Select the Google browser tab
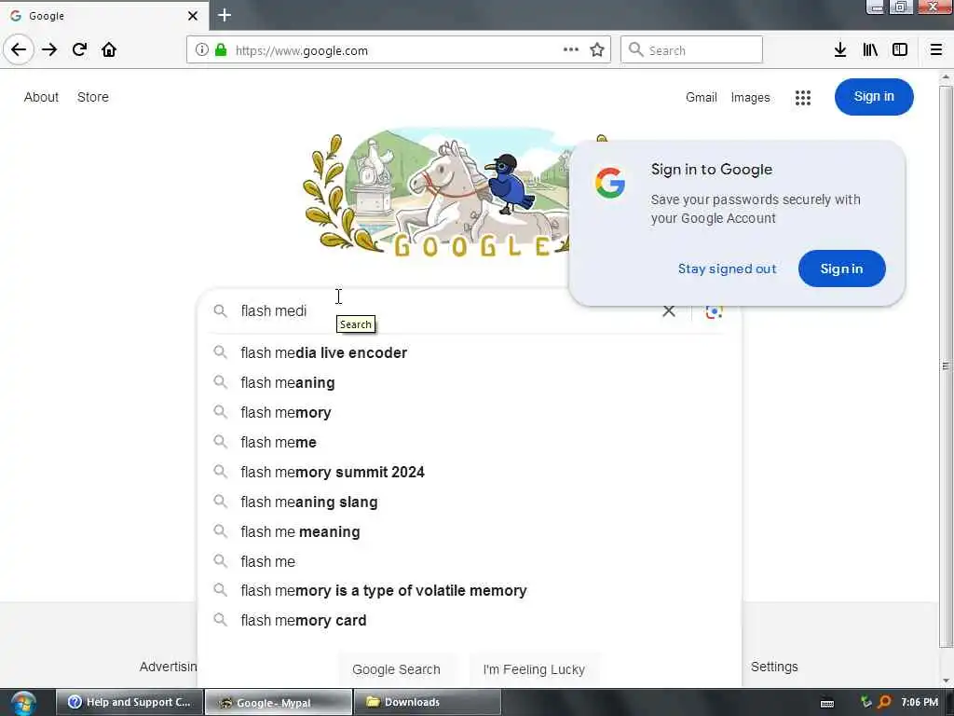The width and height of the screenshot is (954, 716). tap(104, 16)
